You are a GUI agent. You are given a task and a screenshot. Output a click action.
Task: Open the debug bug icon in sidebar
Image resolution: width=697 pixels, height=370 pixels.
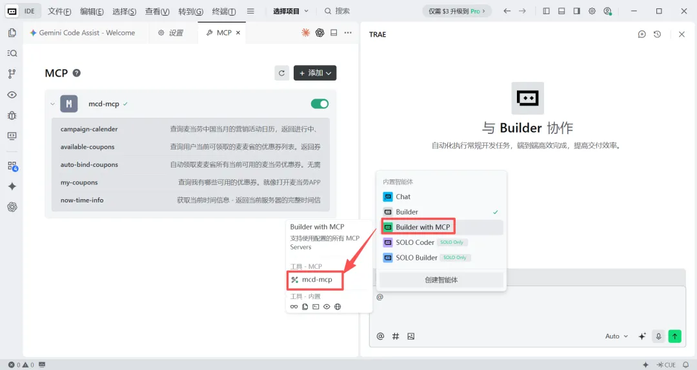point(12,115)
